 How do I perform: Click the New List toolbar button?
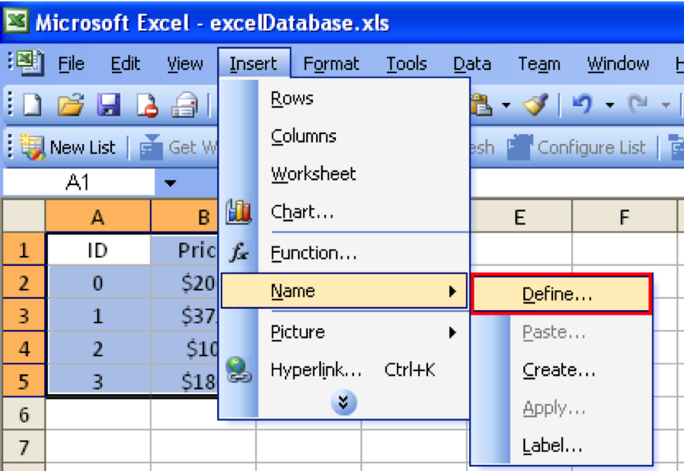click(x=68, y=147)
